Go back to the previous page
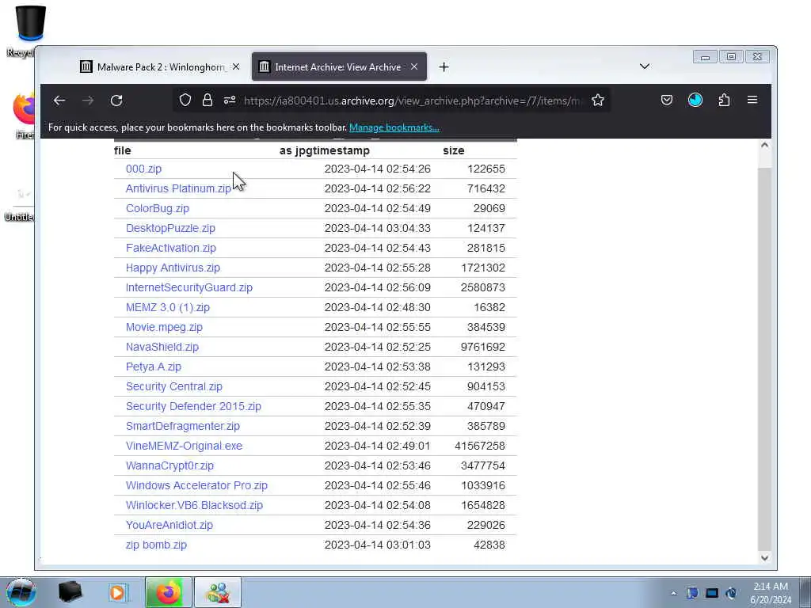This screenshot has width=811, height=608. click(x=59, y=101)
